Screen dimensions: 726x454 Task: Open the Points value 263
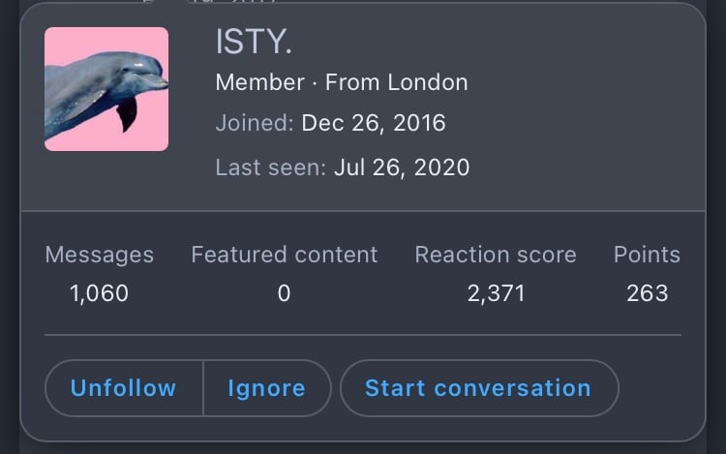tap(648, 293)
